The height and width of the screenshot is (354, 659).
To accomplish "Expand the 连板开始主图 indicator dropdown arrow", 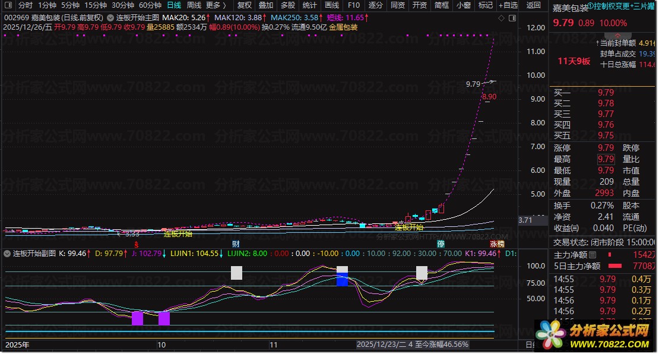I will 110,18.
